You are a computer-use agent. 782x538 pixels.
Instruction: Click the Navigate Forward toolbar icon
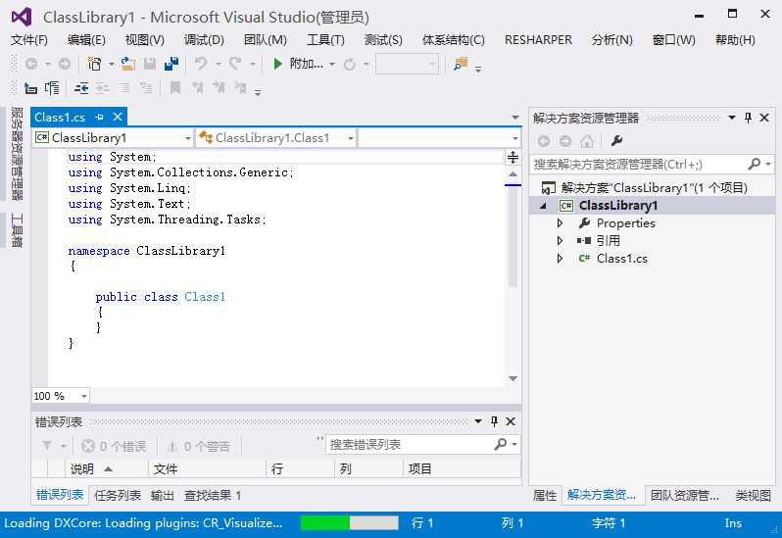click(65, 64)
